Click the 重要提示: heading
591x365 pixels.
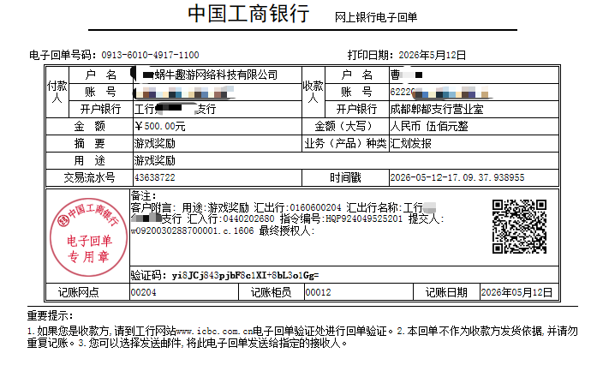pyautogui.click(x=51, y=315)
